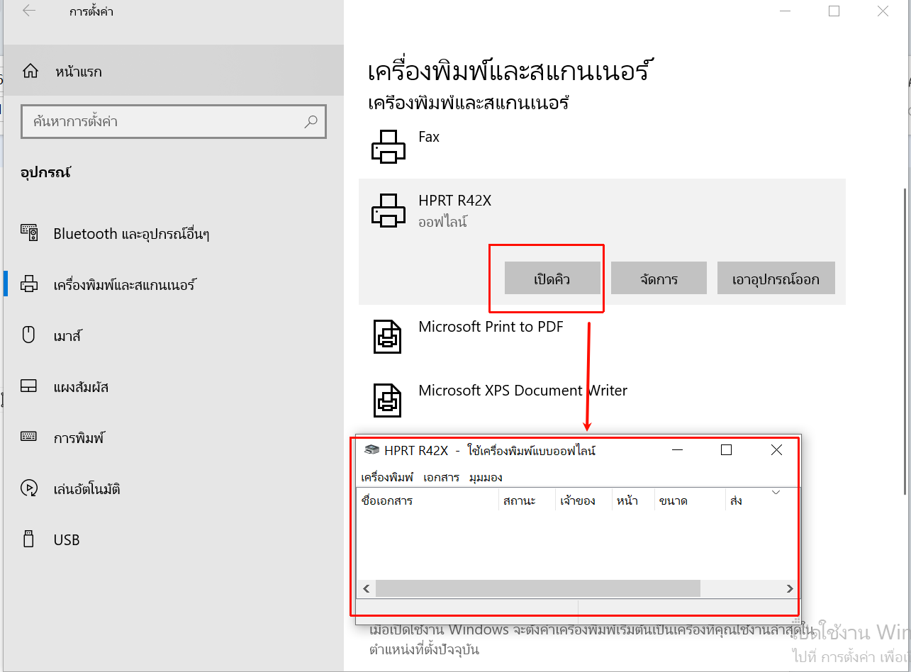This screenshot has height=672, width=911.
Task: Go to USB settings page
Action: [66, 540]
